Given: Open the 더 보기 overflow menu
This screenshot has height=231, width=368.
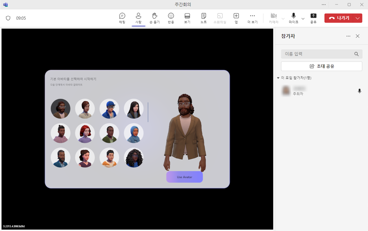Looking at the screenshot, I should (252, 18).
